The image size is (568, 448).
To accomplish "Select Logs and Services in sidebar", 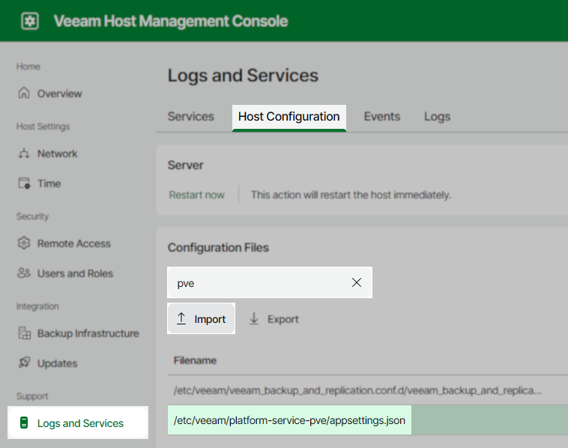I will [78, 423].
